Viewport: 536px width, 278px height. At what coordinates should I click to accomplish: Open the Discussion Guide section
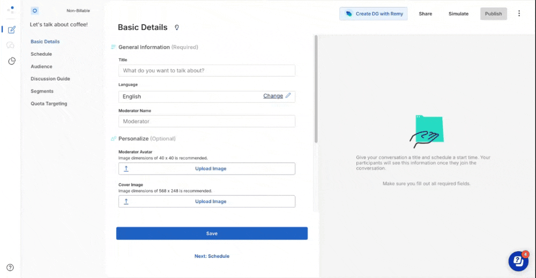click(x=50, y=79)
